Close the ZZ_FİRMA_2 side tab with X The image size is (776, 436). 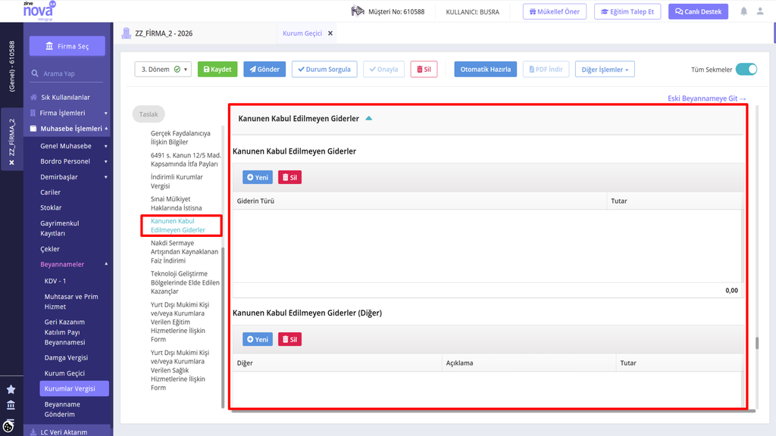coord(11,163)
